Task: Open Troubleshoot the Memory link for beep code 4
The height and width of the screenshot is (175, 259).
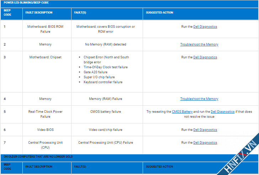Action: [199, 99]
